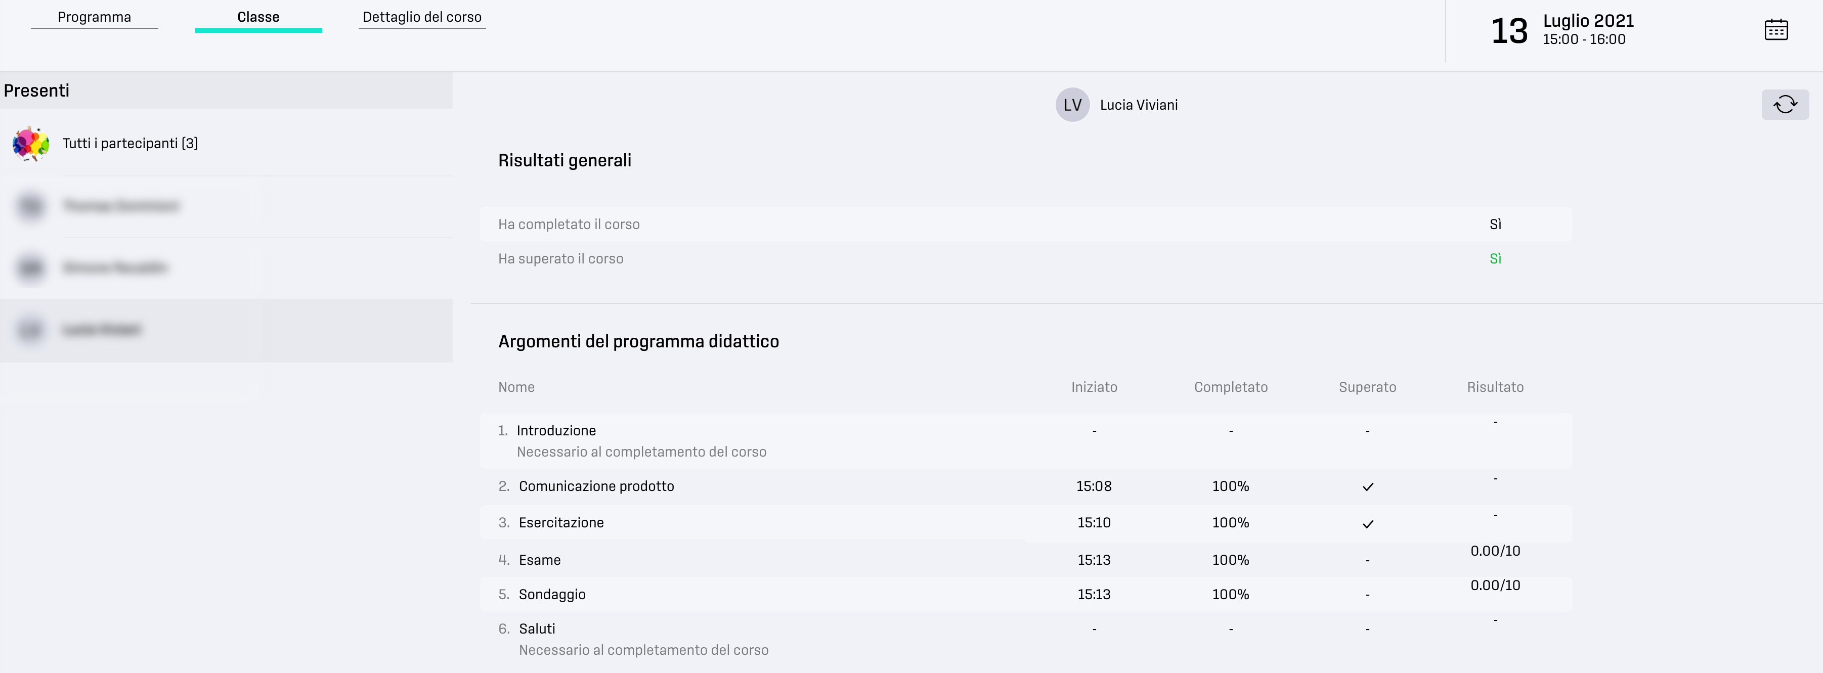This screenshot has height=673, width=1823.
Task: Select the highlighted third participant row
Action: pyautogui.click(x=227, y=331)
